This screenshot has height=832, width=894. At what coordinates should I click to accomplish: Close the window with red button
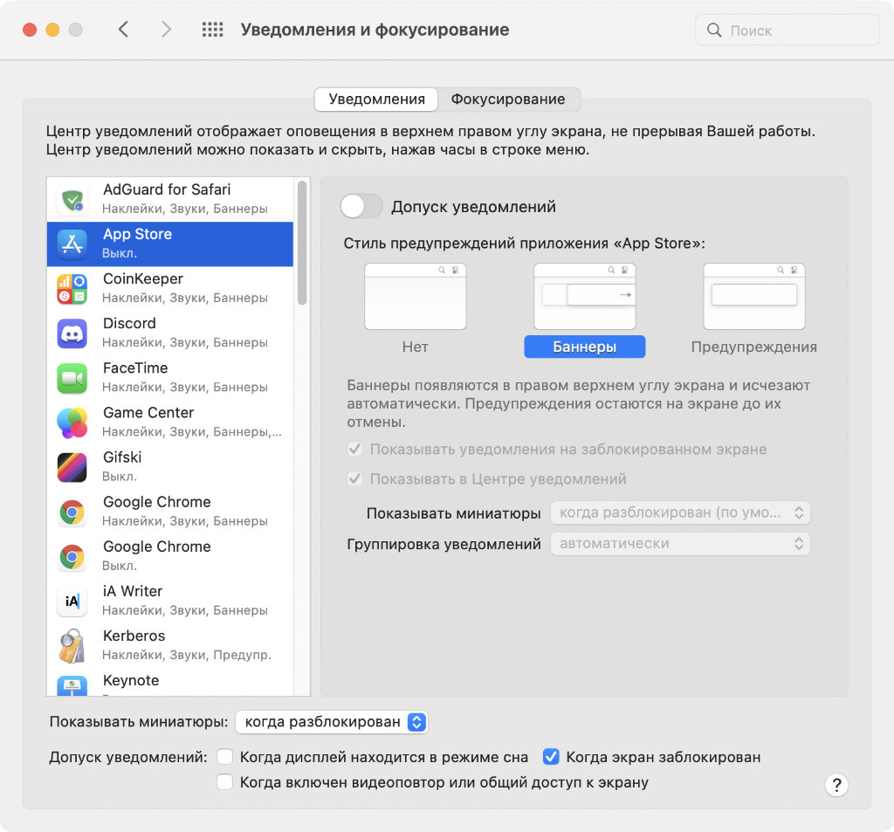(x=30, y=30)
